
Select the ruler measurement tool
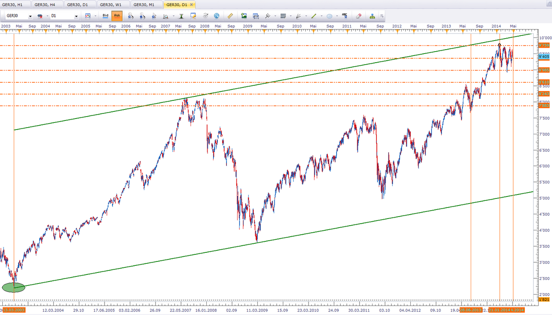coord(231,16)
